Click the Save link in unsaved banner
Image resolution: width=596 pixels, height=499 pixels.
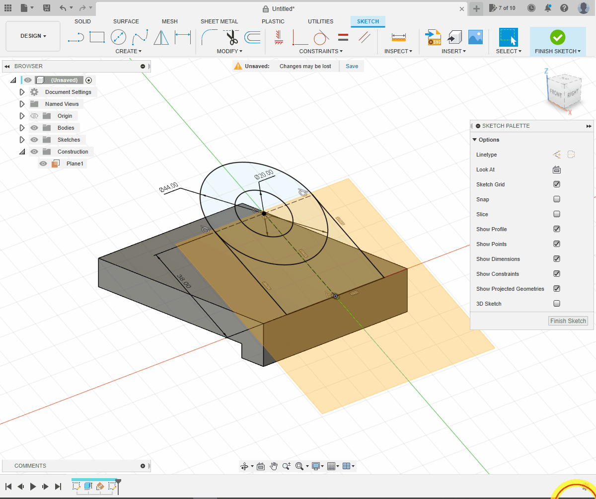pos(352,66)
